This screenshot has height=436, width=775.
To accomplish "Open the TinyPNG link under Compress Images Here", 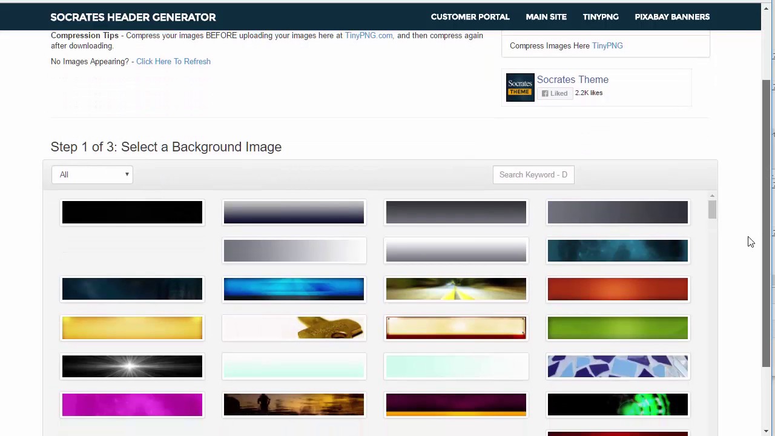I will pyautogui.click(x=607, y=45).
